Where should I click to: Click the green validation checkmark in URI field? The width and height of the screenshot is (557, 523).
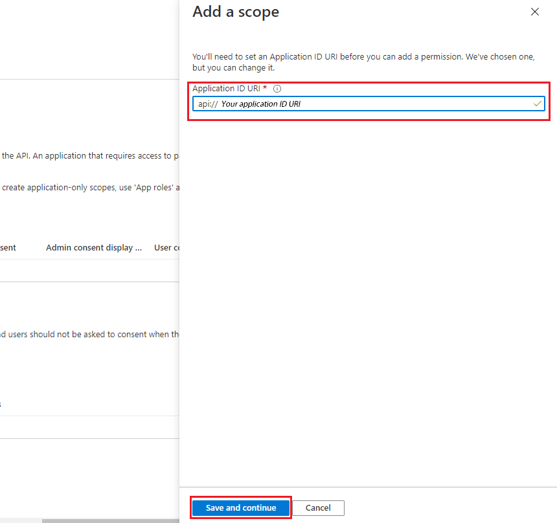(x=538, y=104)
